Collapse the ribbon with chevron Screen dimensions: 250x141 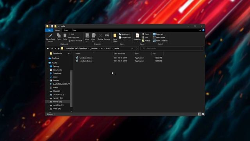(200, 30)
